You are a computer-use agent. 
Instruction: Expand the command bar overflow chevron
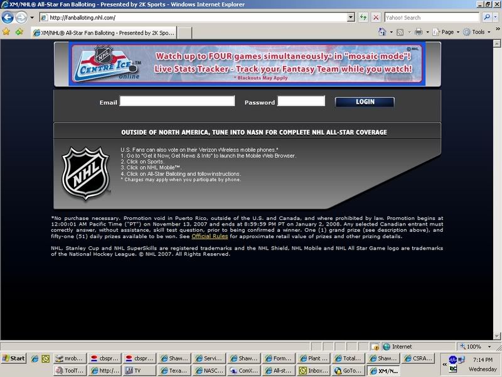[498, 29]
